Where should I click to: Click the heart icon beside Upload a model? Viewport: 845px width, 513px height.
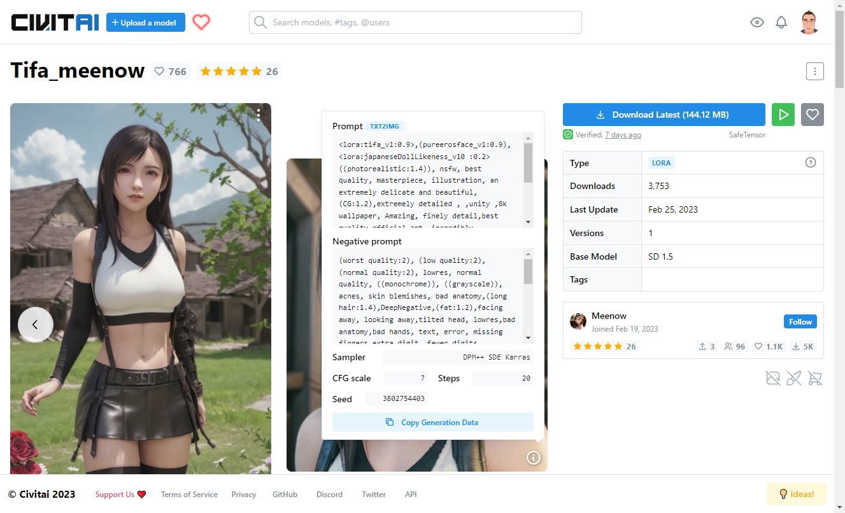click(x=201, y=22)
